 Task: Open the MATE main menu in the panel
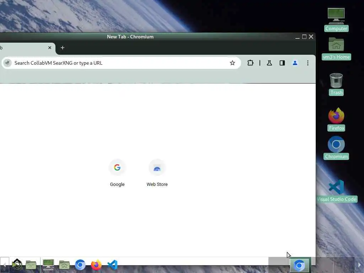point(17,264)
